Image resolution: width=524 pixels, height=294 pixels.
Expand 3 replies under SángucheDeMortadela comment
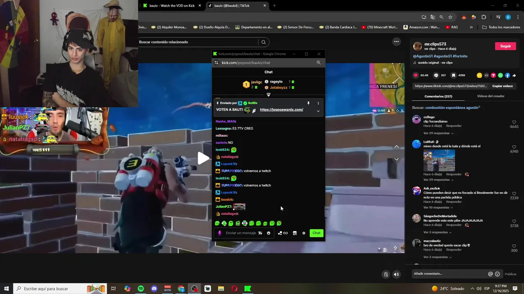pyautogui.click(x=437, y=232)
